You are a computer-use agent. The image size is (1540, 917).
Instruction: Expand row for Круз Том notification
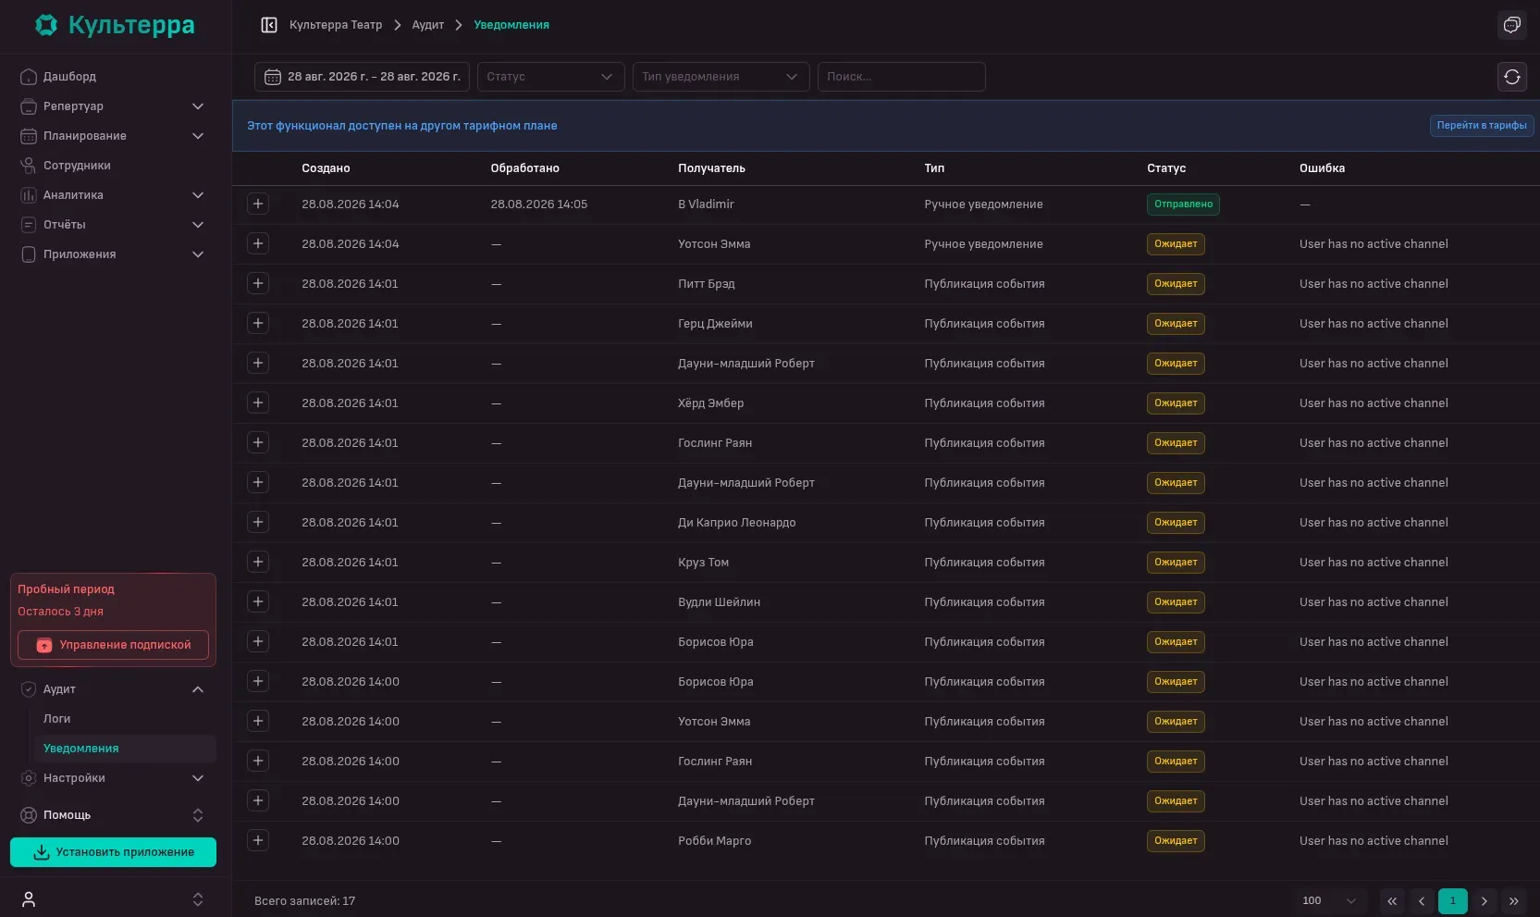pos(258,562)
